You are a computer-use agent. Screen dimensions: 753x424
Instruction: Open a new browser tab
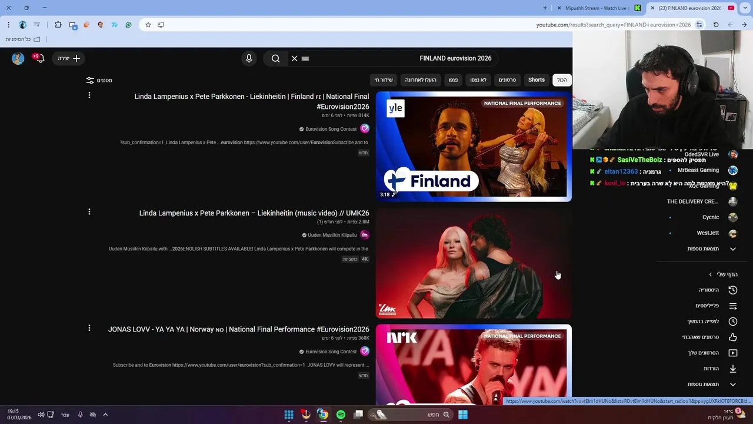click(545, 8)
